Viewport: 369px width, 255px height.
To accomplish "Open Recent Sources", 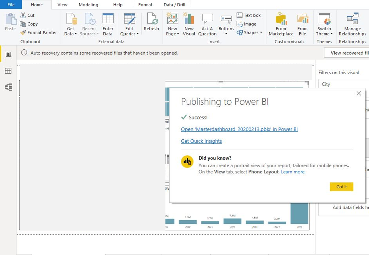I will click(x=89, y=24).
